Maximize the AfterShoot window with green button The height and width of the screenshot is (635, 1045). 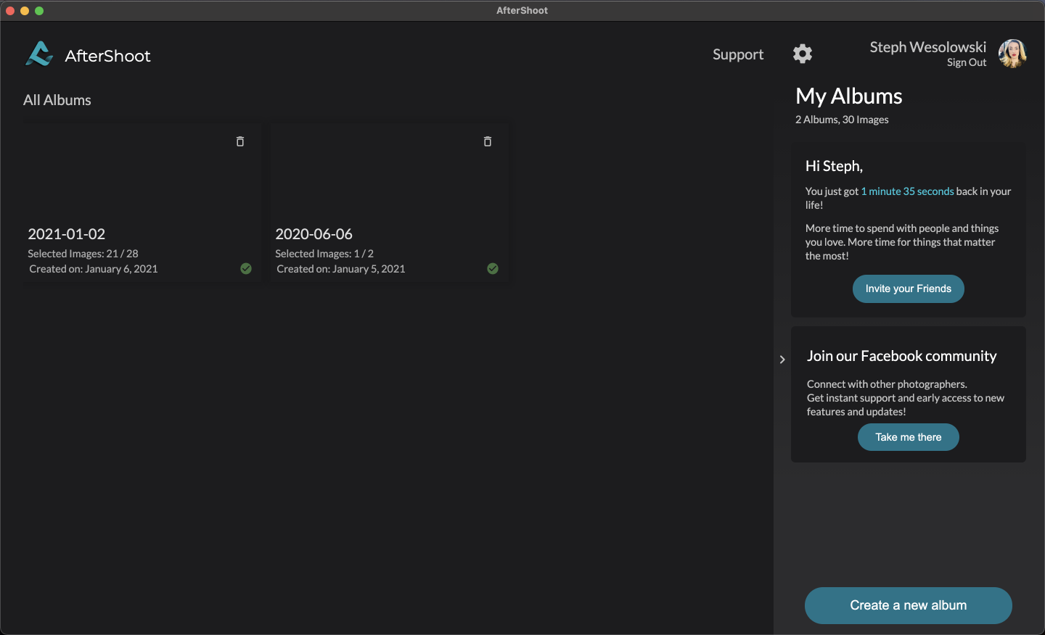point(39,11)
